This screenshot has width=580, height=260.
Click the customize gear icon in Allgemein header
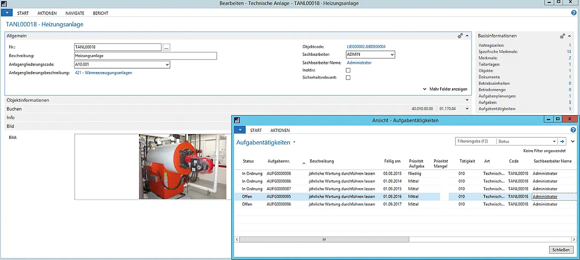click(x=460, y=36)
